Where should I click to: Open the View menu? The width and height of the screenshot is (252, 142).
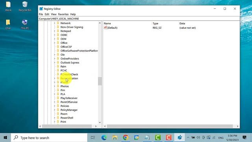pyautogui.click(x=54, y=14)
